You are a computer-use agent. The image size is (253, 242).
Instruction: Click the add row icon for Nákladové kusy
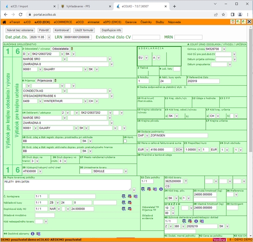tap(124, 203)
